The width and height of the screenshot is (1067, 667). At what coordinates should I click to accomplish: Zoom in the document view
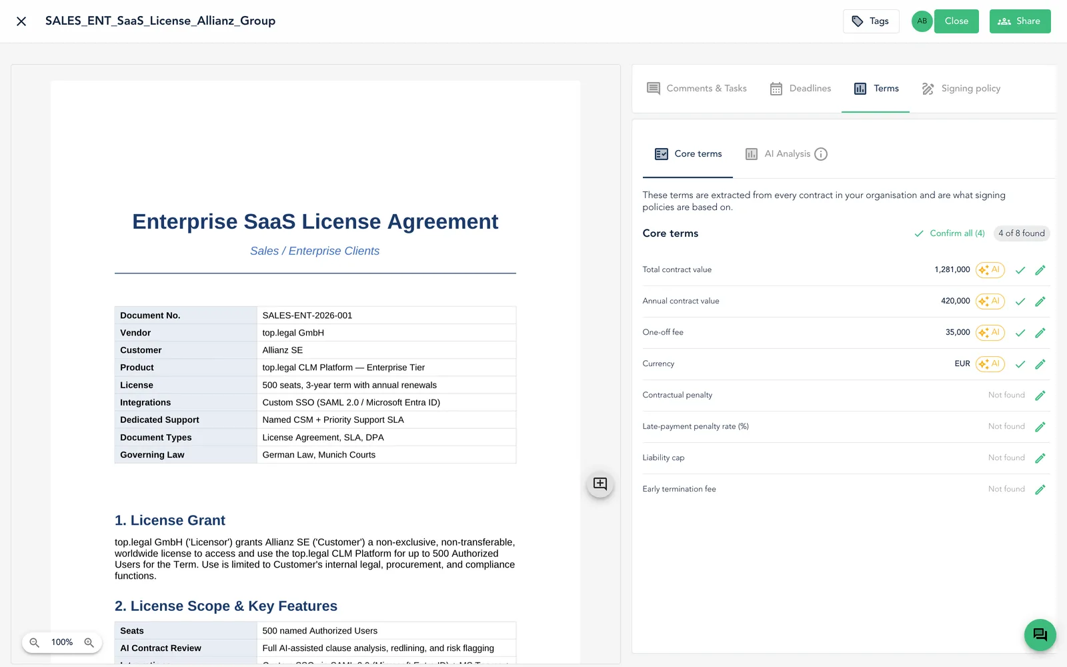pos(89,642)
